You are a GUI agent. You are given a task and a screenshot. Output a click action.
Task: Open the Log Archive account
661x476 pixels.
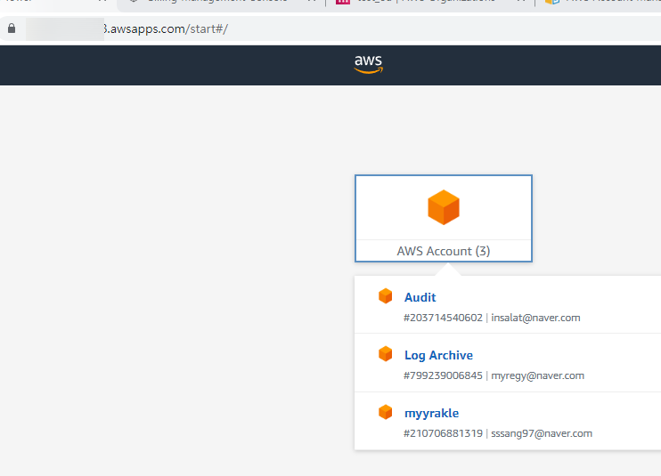(x=438, y=355)
